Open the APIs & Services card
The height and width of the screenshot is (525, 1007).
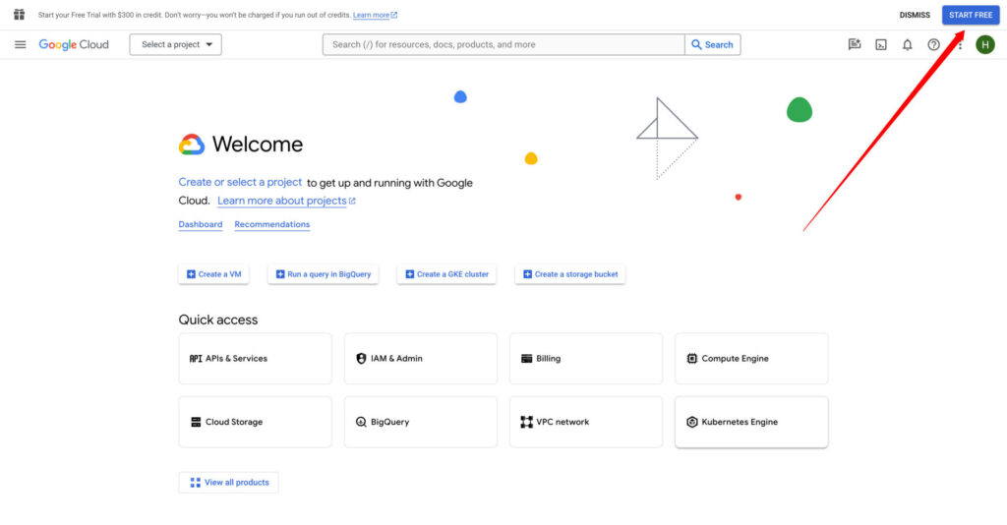click(x=255, y=358)
